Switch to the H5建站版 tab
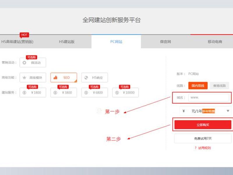 coord(67,42)
